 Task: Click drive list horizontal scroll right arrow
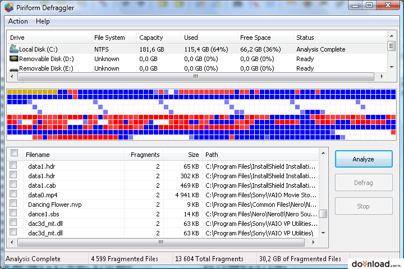382,76
